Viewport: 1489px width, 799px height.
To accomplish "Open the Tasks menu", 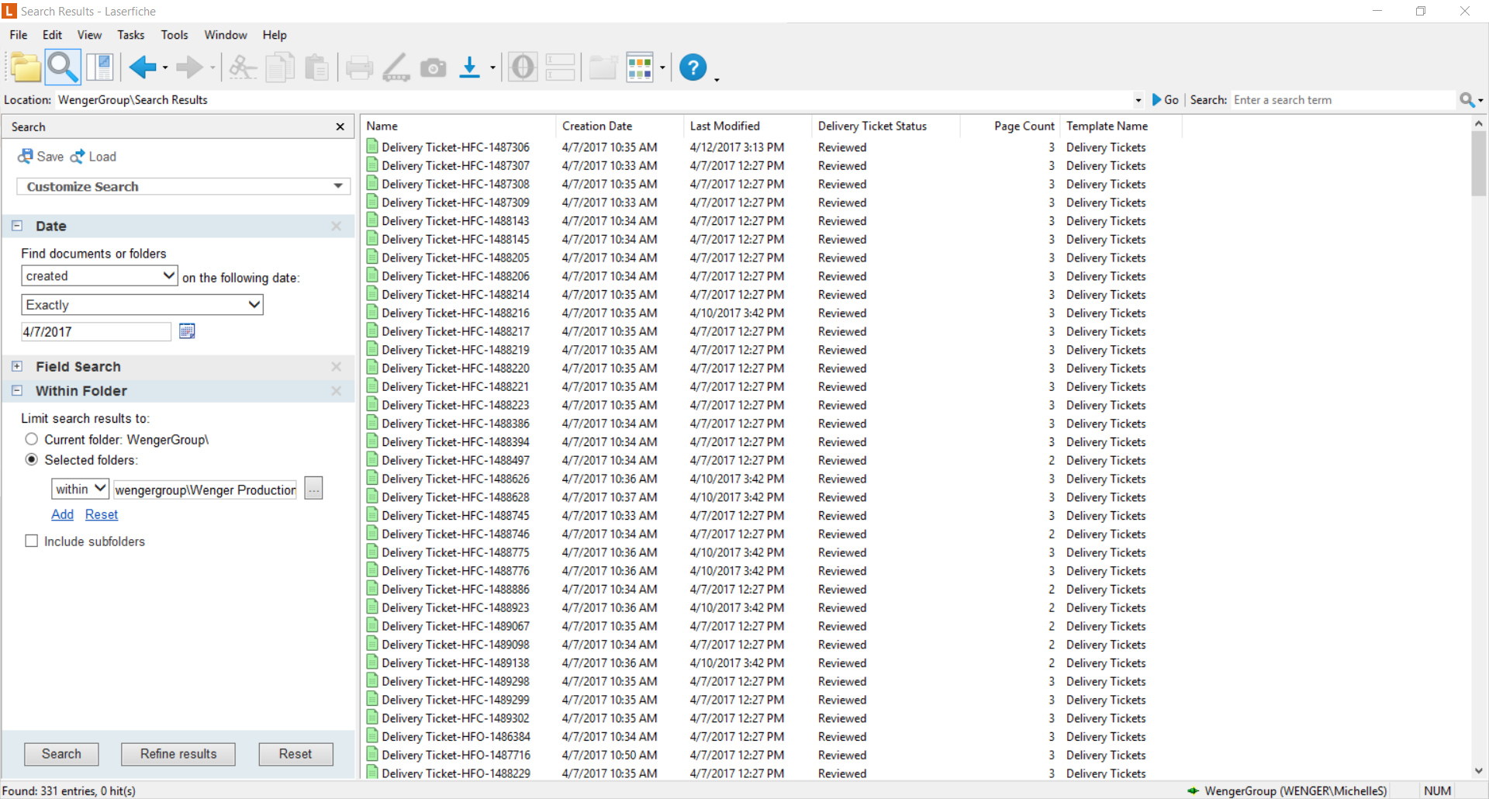I will 130,35.
